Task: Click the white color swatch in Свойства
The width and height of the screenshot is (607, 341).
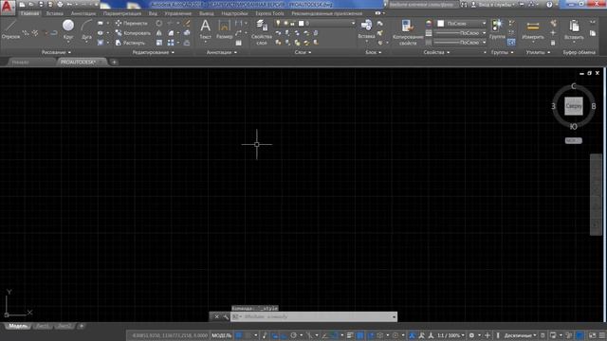Action: click(440, 23)
